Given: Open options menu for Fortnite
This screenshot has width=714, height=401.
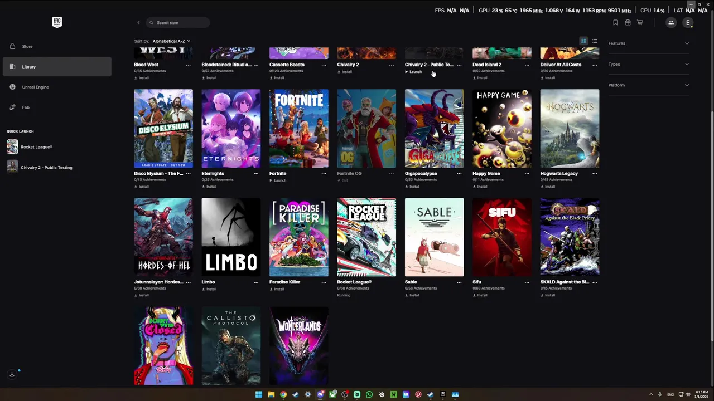Looking at the screenshot, I should click(x=324, y=173).
